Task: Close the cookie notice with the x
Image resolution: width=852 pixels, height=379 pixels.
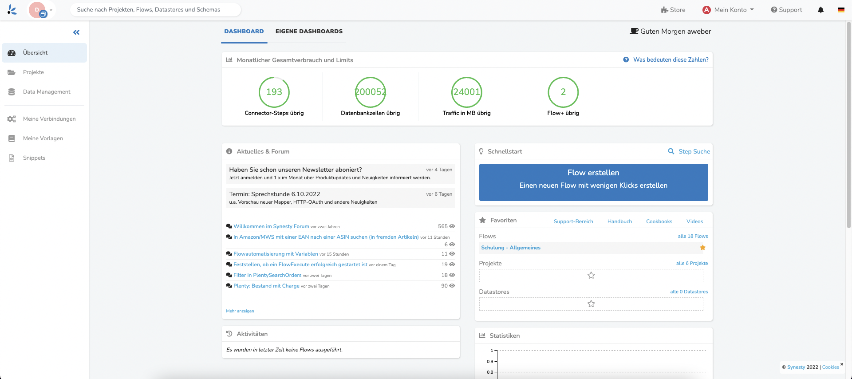Action: (841, 364)
